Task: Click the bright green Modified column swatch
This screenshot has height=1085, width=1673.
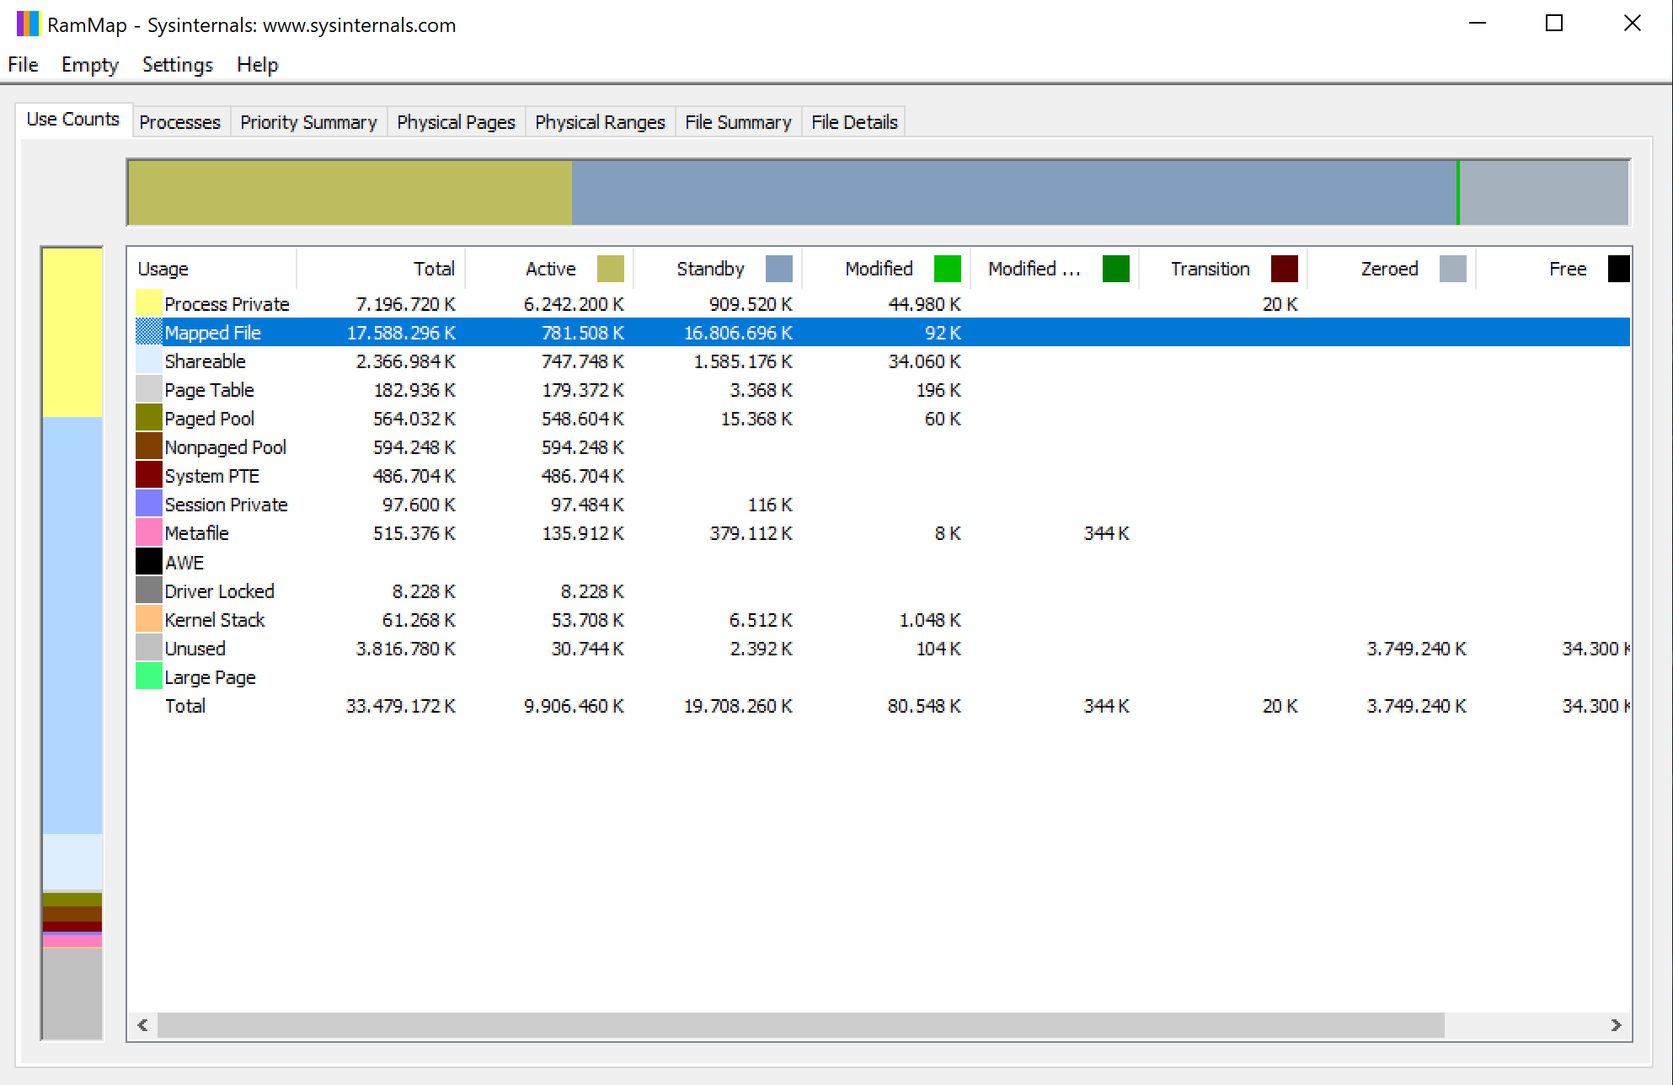Action: [x=947, y=269]
